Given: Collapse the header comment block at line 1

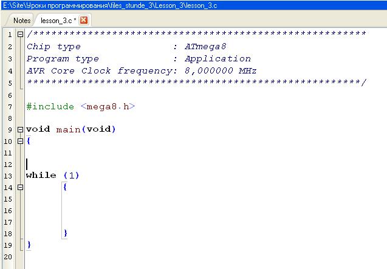Looking at the screenshot, I should (x=20, y=34).
